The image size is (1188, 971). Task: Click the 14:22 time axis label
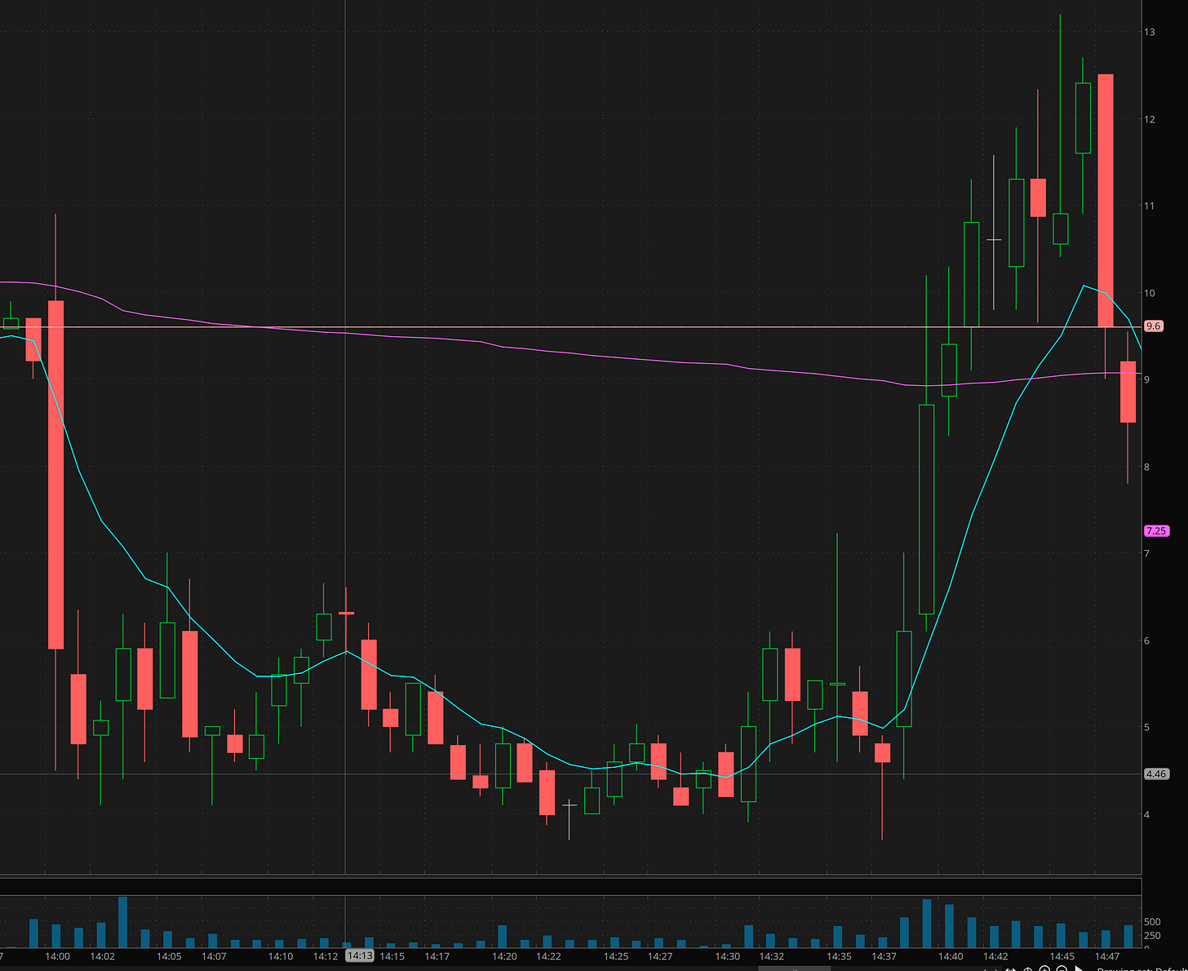(x=548, y=956)
